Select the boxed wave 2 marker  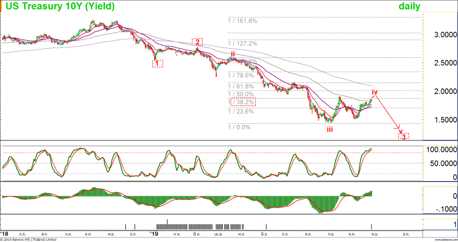tap(197, 42)
